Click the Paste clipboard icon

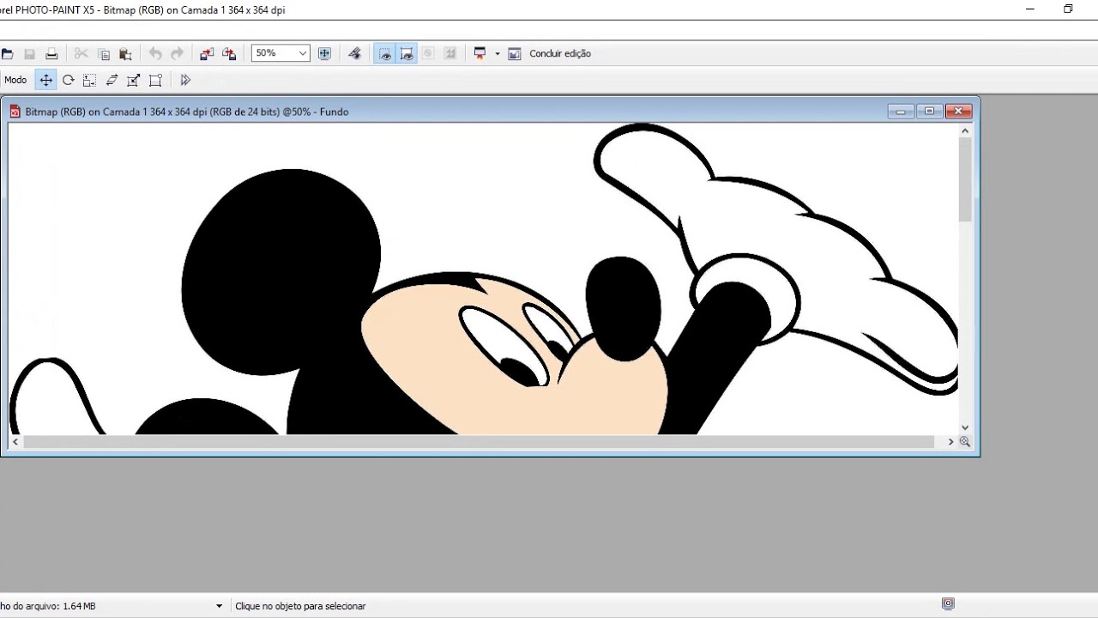125,53
